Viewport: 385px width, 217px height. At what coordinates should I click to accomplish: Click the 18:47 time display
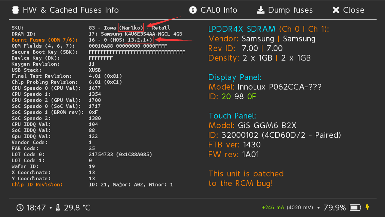click(x=36, y=207)
